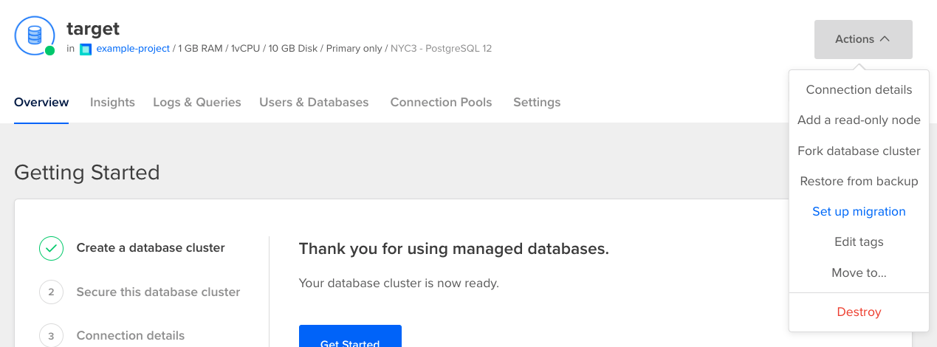Open the Connection Pools tab

tap(441, 103)
